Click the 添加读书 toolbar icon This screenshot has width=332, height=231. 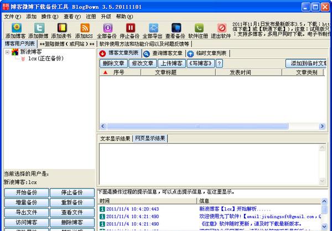click(62, 28)
